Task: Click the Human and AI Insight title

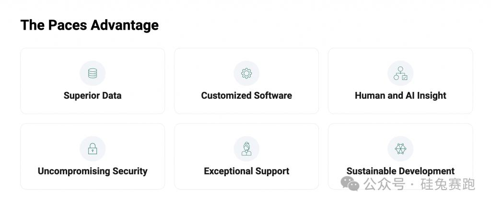Action: coord(400,95)
